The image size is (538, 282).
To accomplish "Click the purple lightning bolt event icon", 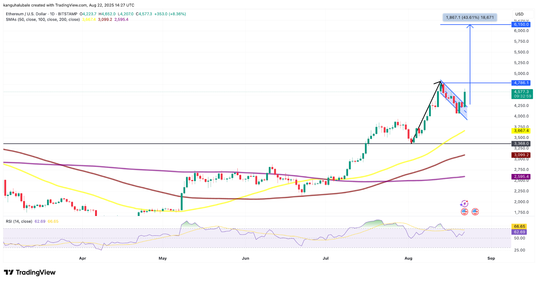I will pyautogui.click(x=464, y=204).
